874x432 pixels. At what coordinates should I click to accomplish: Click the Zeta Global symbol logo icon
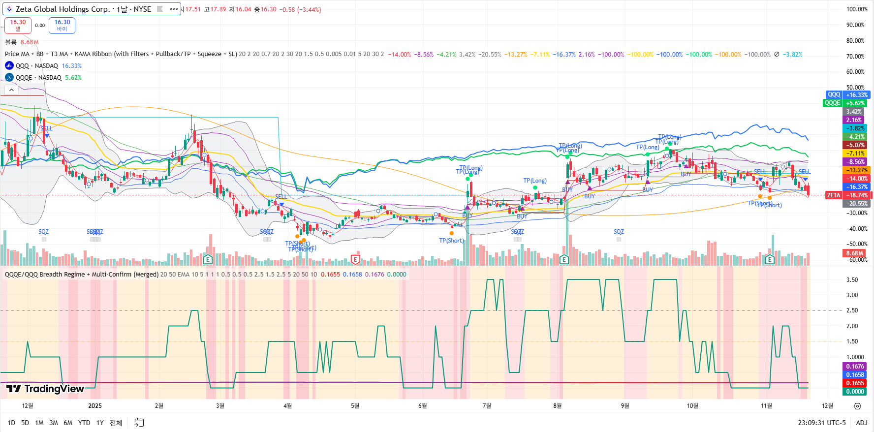(9, 9)
